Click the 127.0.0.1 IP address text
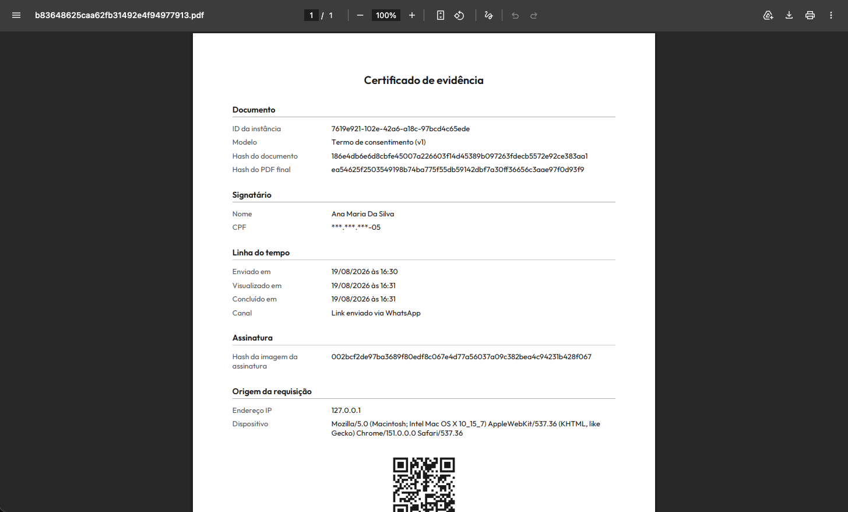The height and width of the screenshot is (512, 848). (346, 411)
